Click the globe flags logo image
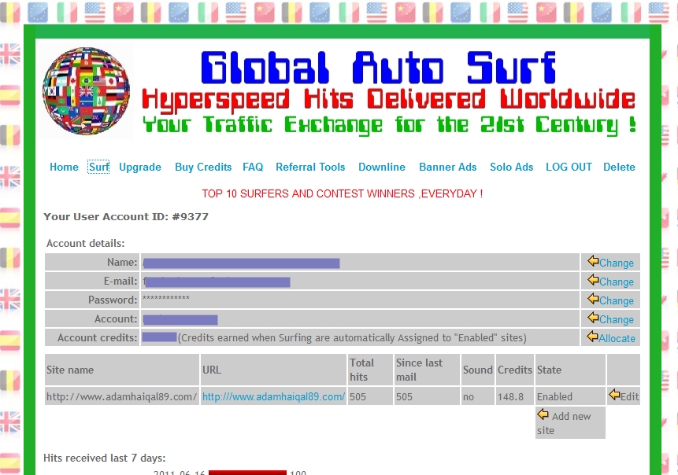 (x=87, y=90)
